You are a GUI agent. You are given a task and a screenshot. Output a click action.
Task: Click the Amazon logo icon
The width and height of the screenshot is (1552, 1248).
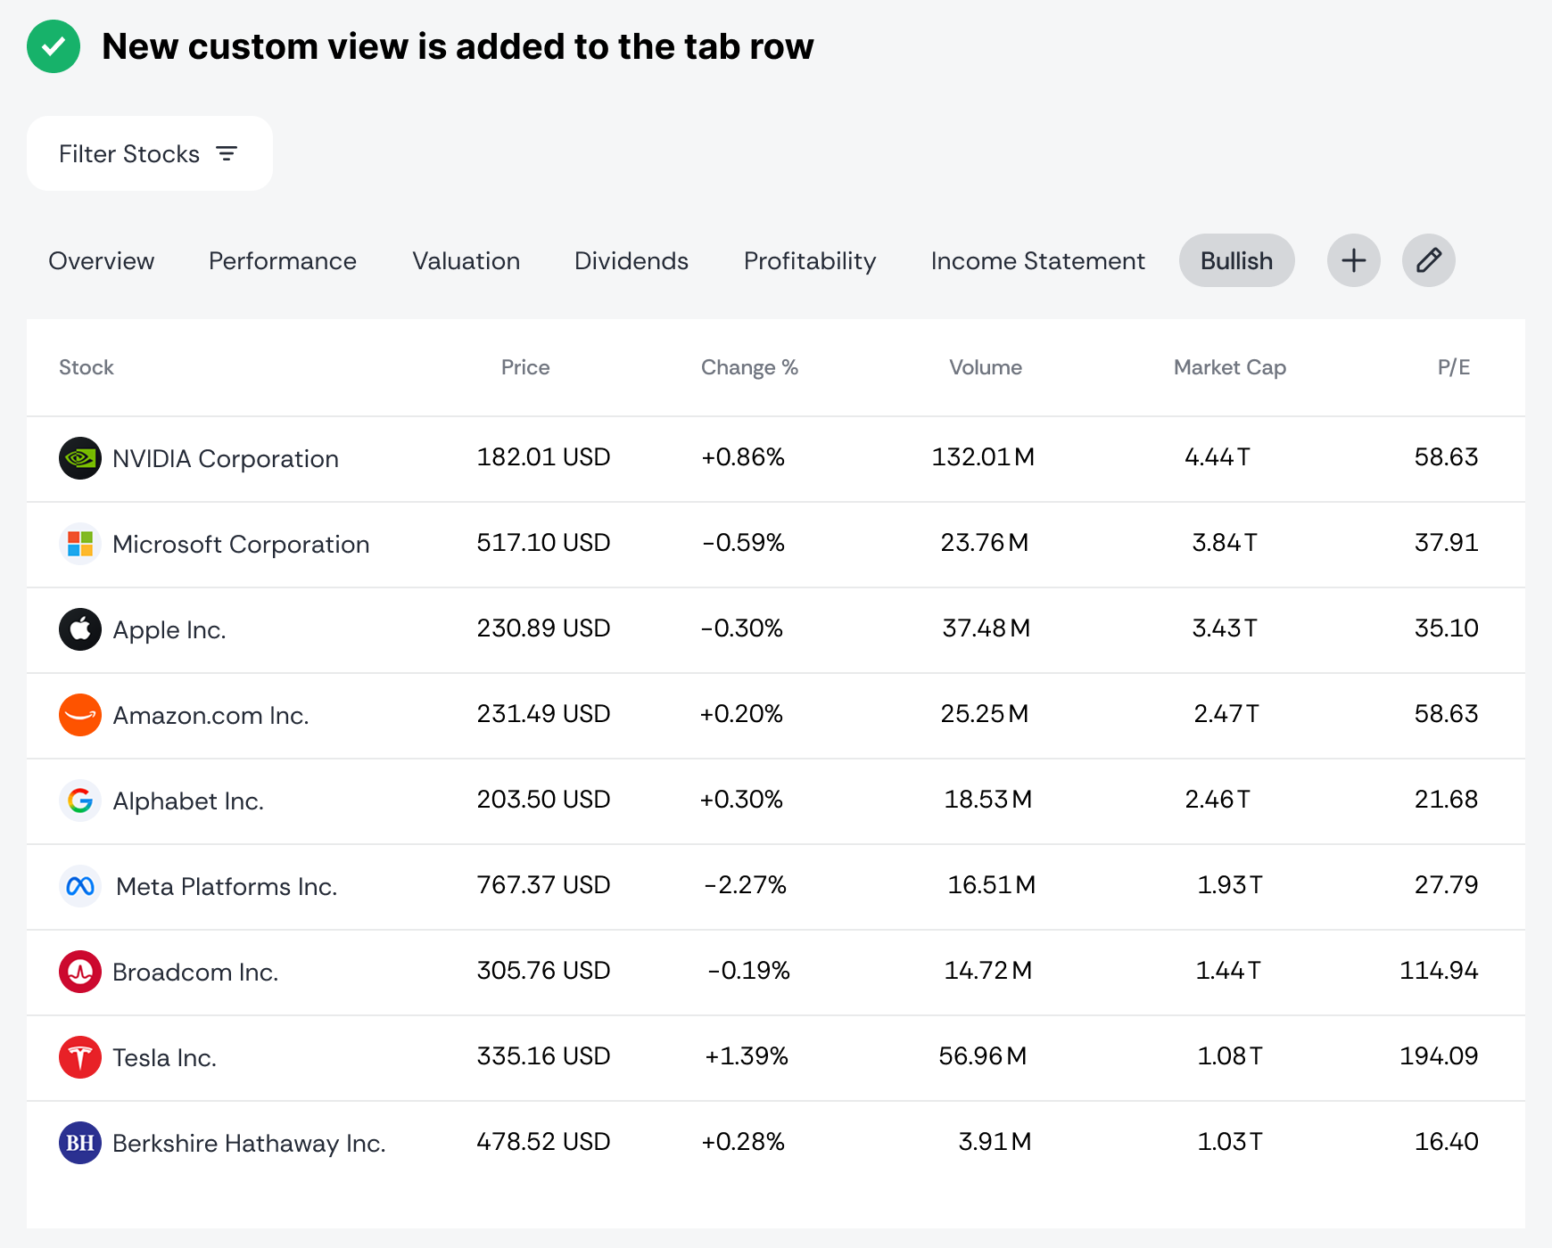pyautogui.click(x=80, y=715)
